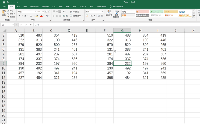The width and height of the screenshot is (200, 124).
Task: Expand the cell styles gallery
Action: (x=194, y=16)
